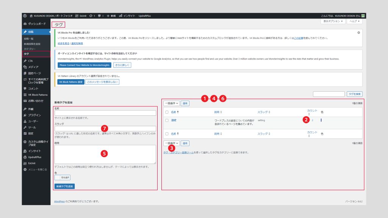
Task: Open the top 一括操作 bulk actions dropdown
Action: pyautogui.click(x=171, y=103)
